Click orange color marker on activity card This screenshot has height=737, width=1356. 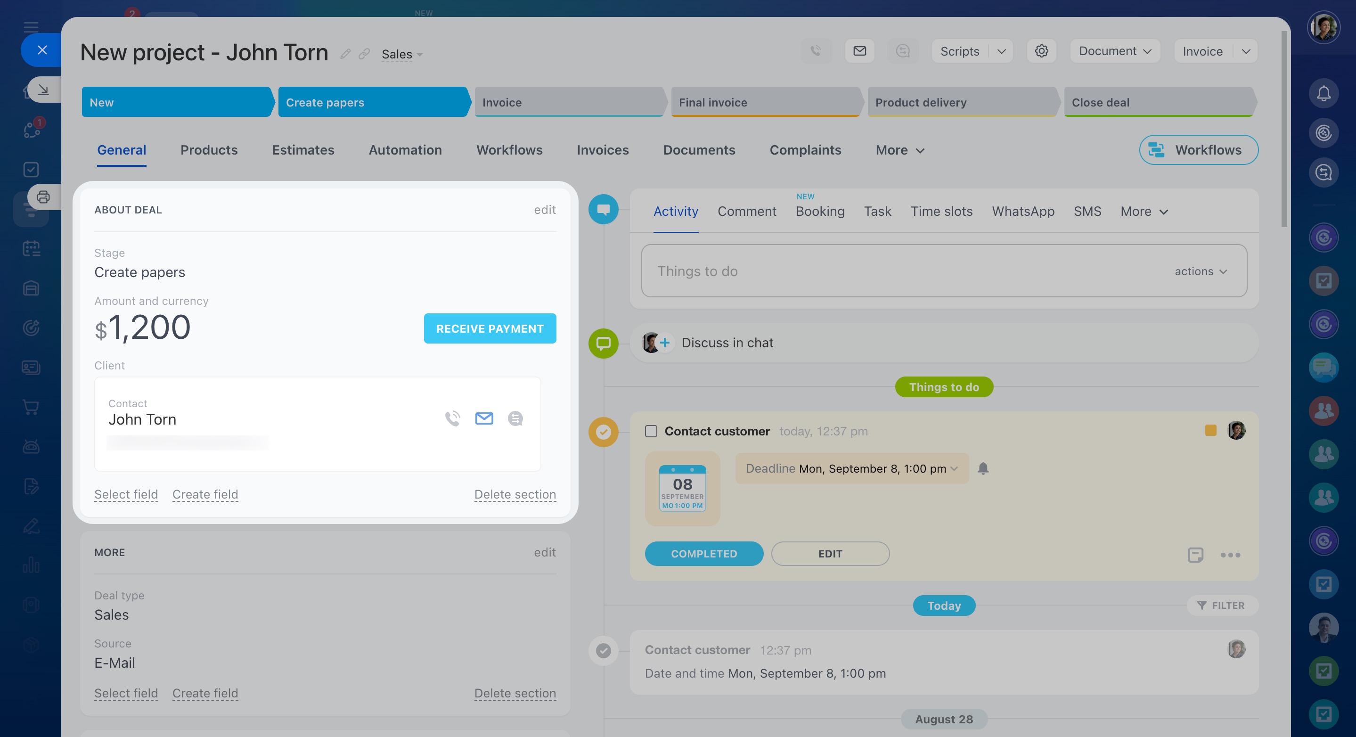(x=1210, y=431)
